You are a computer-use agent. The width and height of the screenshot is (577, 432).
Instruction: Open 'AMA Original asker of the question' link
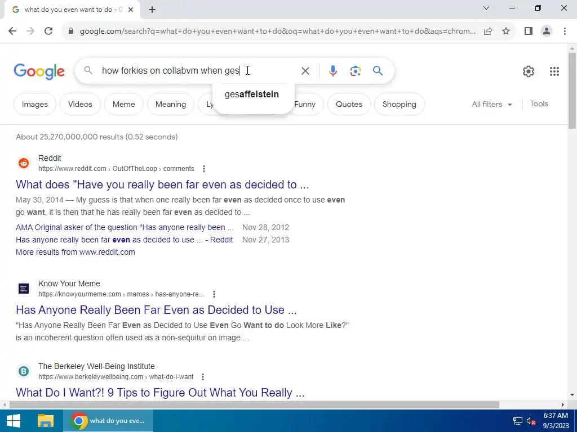[x=125, y=227]
